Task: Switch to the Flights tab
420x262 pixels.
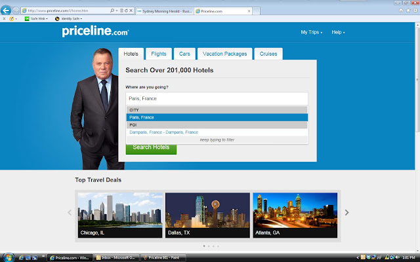Action: [x=159, y=54]
